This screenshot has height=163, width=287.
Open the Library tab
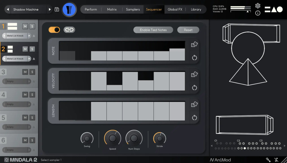click(196, 9)
